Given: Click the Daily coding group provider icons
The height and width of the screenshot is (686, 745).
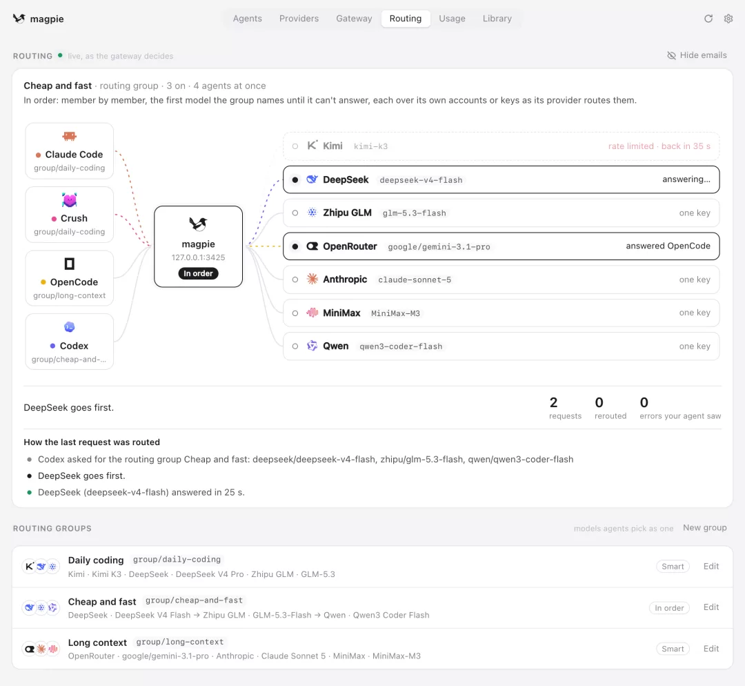Looking at the screenshot, I should coord(41,566).
